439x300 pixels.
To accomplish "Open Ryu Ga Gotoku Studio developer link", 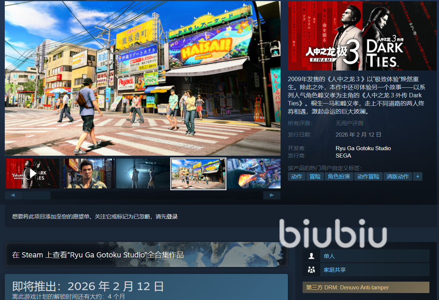I will 363,148.
